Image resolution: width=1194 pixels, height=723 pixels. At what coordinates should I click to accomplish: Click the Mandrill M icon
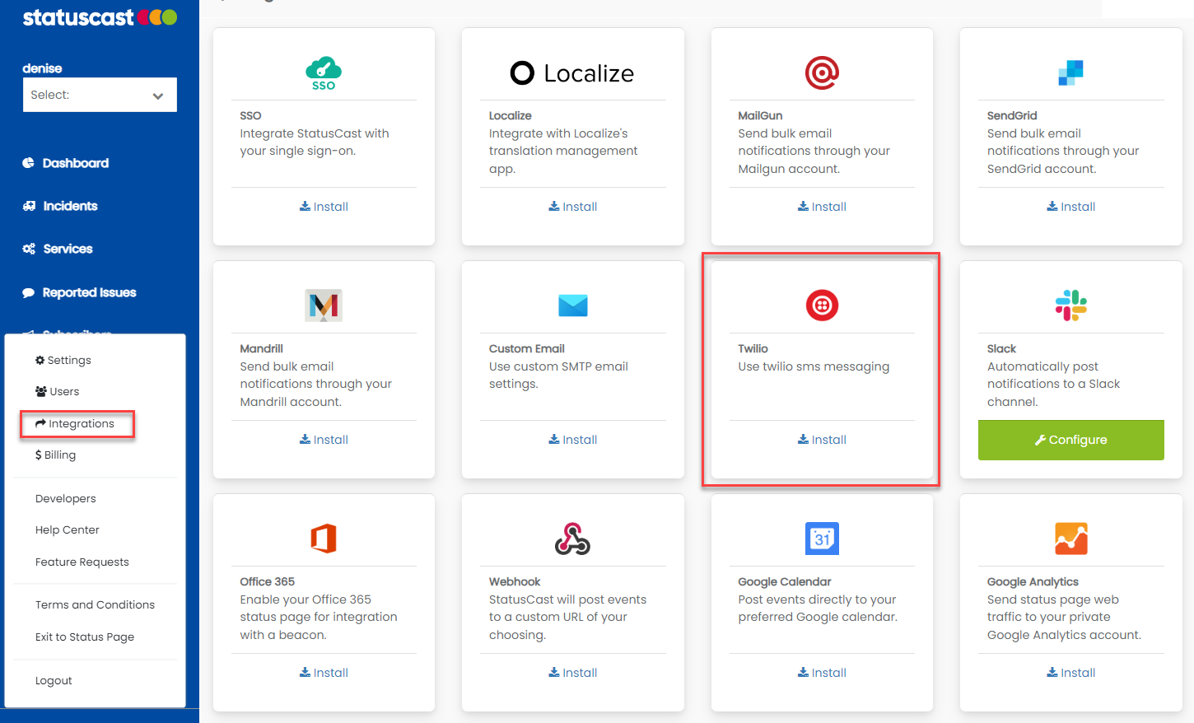pyautogui.click(x=324, y=306)
